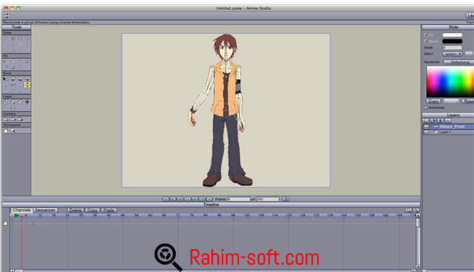The width and height of the screenshot is (474, 272).
Task: Click the first (new layer) icon in the Layers toolbar
Action: click(x=425, y=120)
